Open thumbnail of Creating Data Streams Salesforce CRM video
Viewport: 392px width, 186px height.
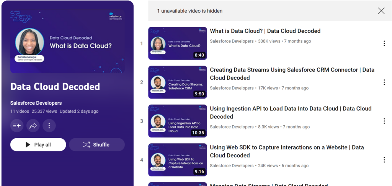pos(178,82)
